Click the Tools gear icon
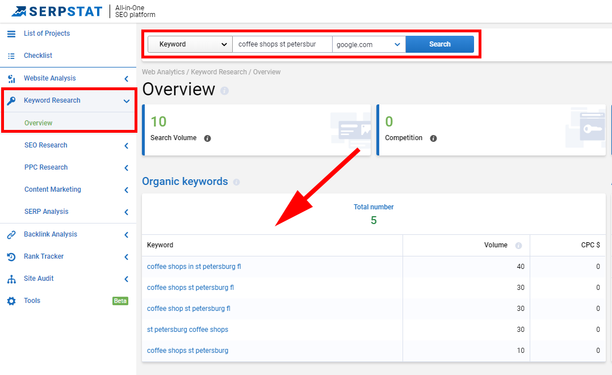The width and height of the screenshot is (612, 375). click(11, 301)
